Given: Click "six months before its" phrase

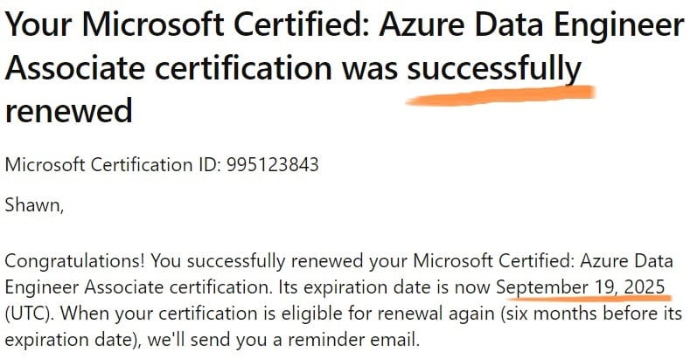Looking at the screenshot, I should tap(592, 314).
